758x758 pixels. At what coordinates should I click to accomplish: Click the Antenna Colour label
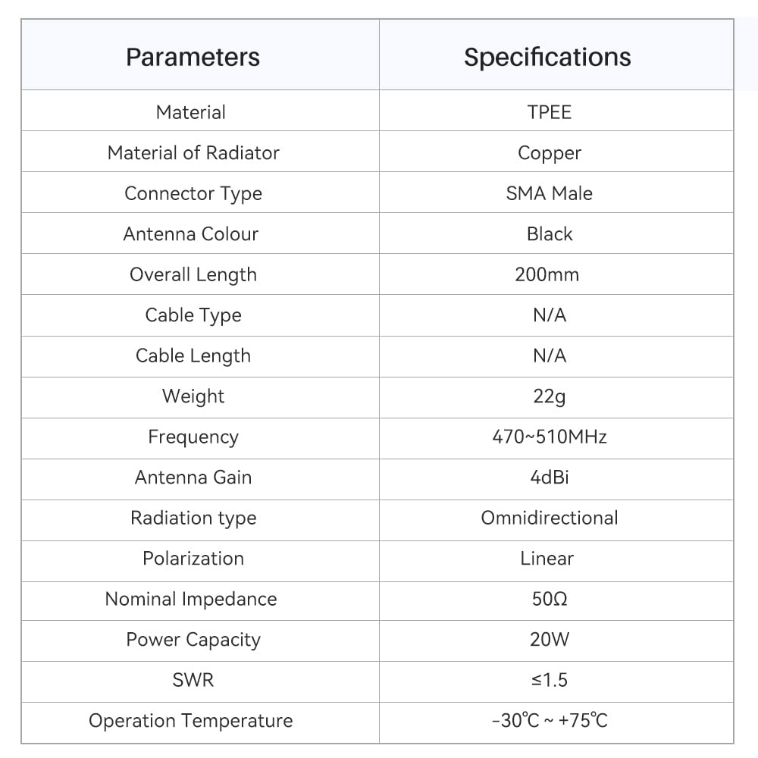(191, 234)
